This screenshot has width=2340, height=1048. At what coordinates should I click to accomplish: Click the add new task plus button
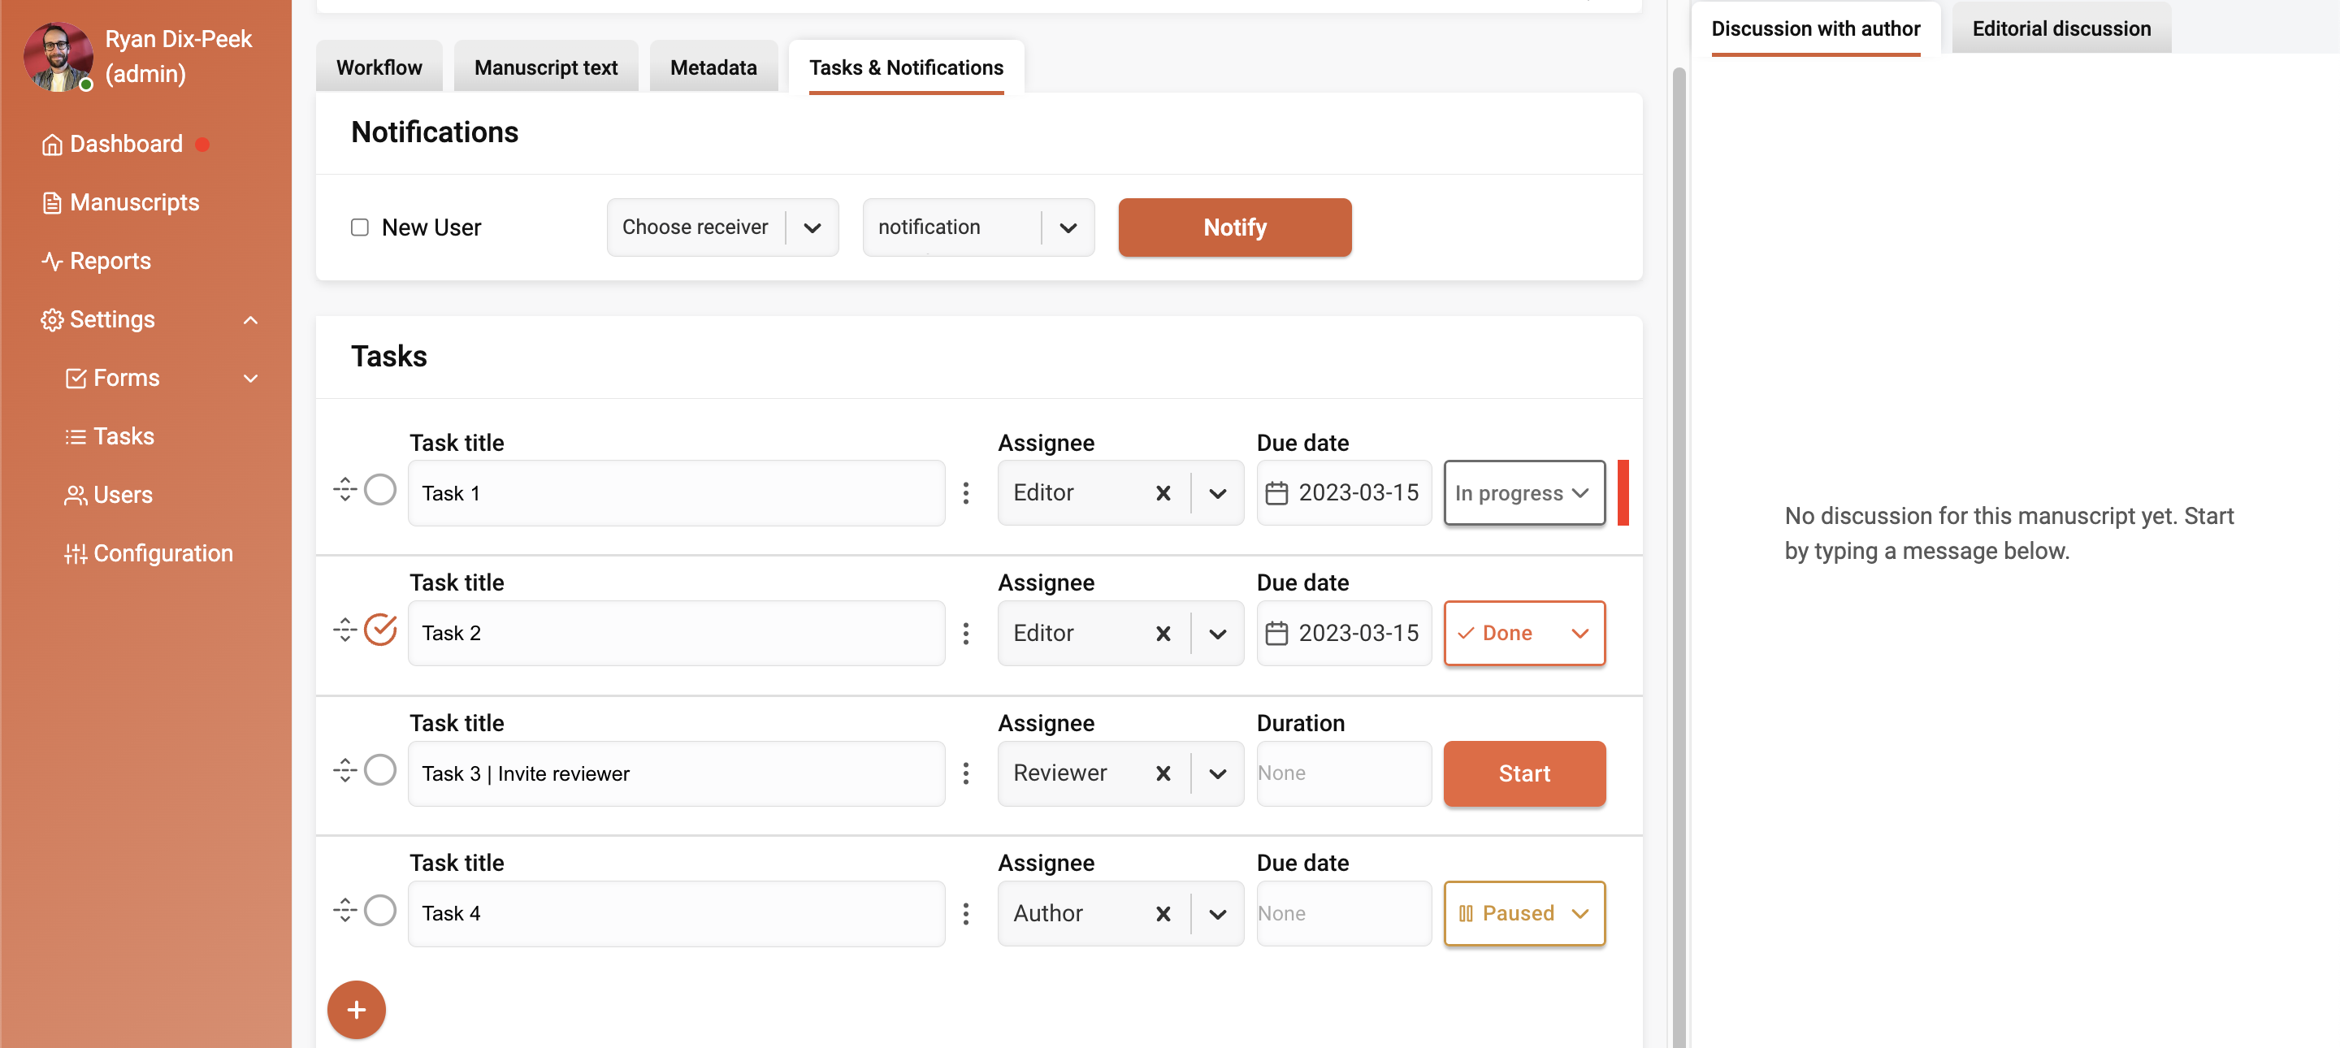click(357, 1009)
